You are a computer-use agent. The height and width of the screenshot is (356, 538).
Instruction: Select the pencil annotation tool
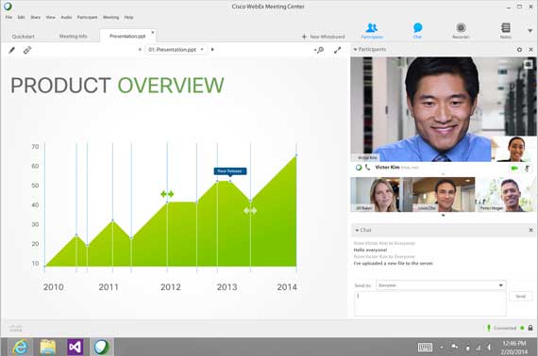pyautogui.click(x=11, y=50)
